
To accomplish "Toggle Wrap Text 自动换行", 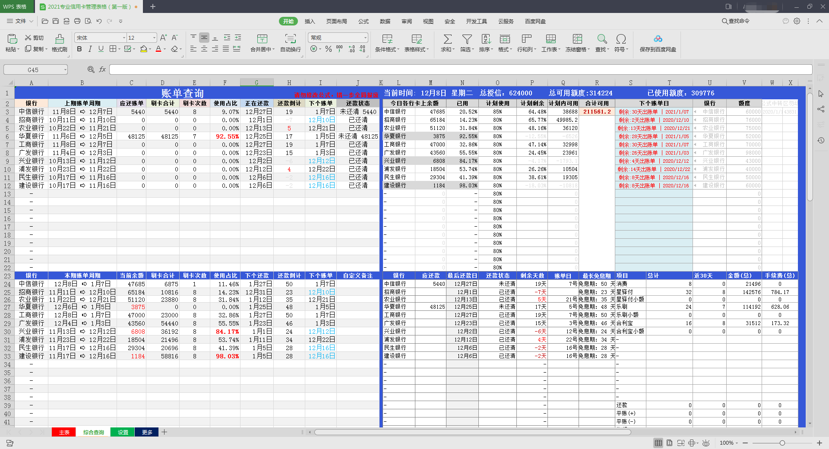I will click(x=291, y=43).
